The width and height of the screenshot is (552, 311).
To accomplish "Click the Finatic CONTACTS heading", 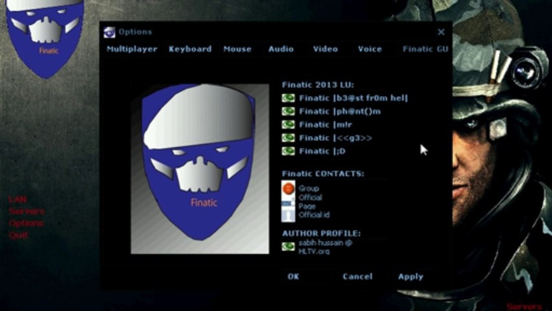I will click(x=323, y=174).
